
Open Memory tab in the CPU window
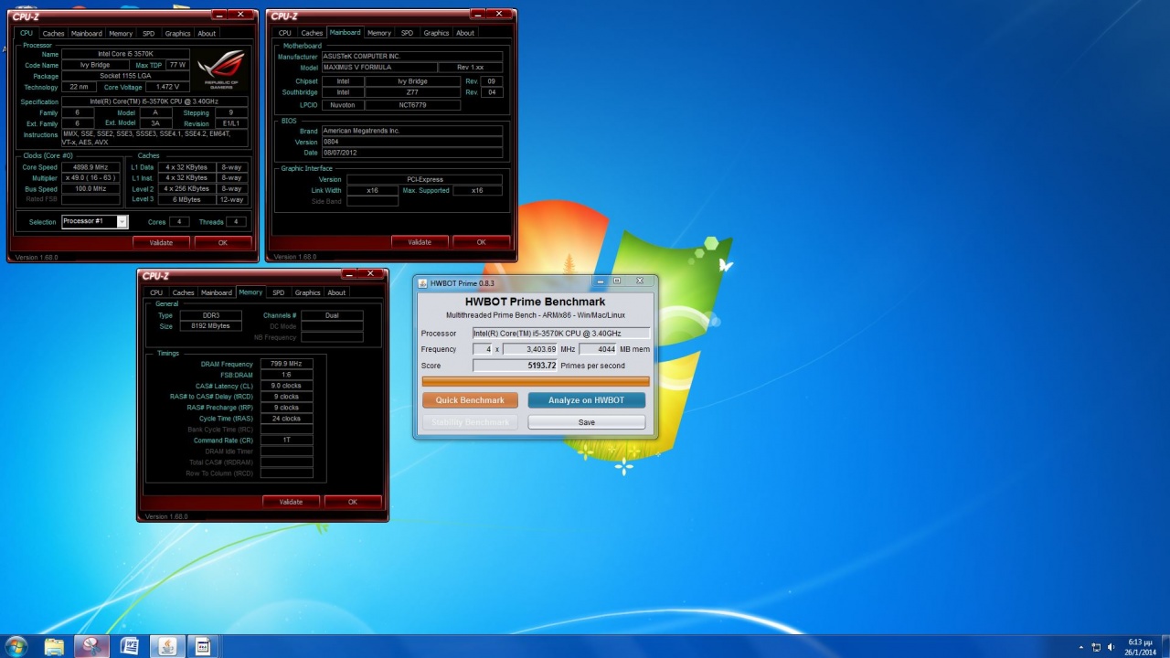[121, 33]
